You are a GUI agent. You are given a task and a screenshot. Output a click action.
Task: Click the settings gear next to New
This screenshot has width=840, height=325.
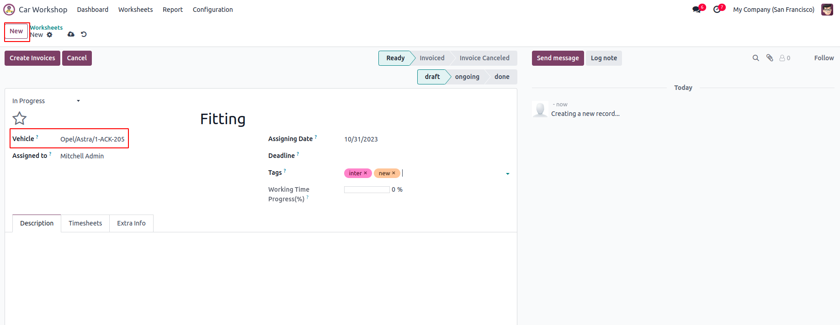click(x=50, y=35)
